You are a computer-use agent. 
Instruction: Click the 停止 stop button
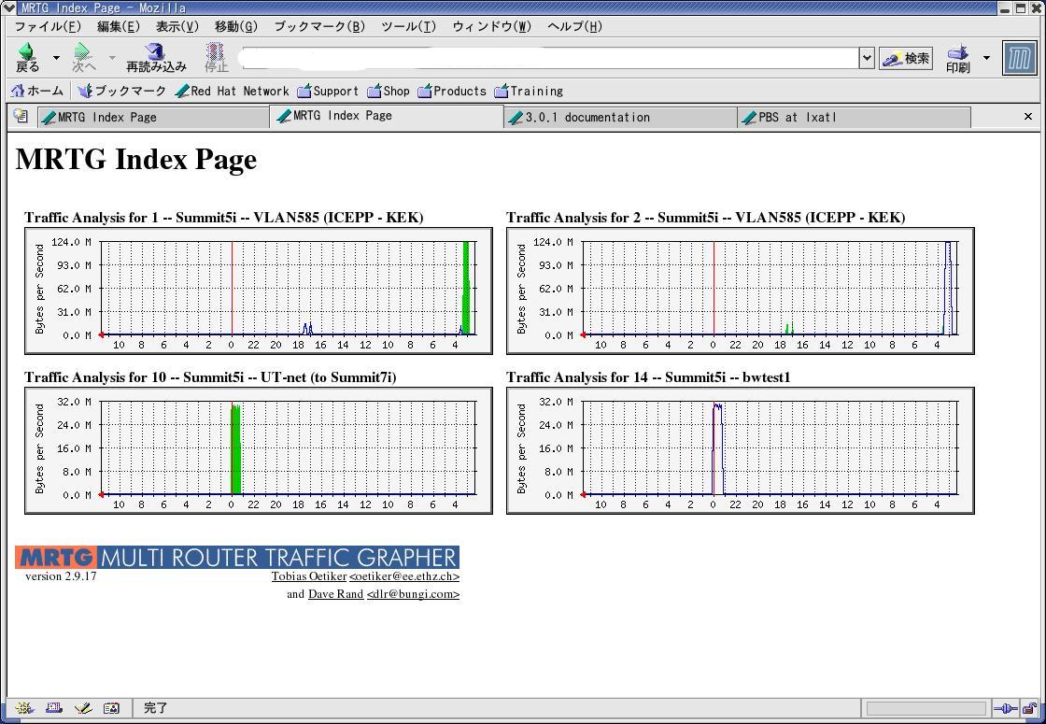coord(216,58)
